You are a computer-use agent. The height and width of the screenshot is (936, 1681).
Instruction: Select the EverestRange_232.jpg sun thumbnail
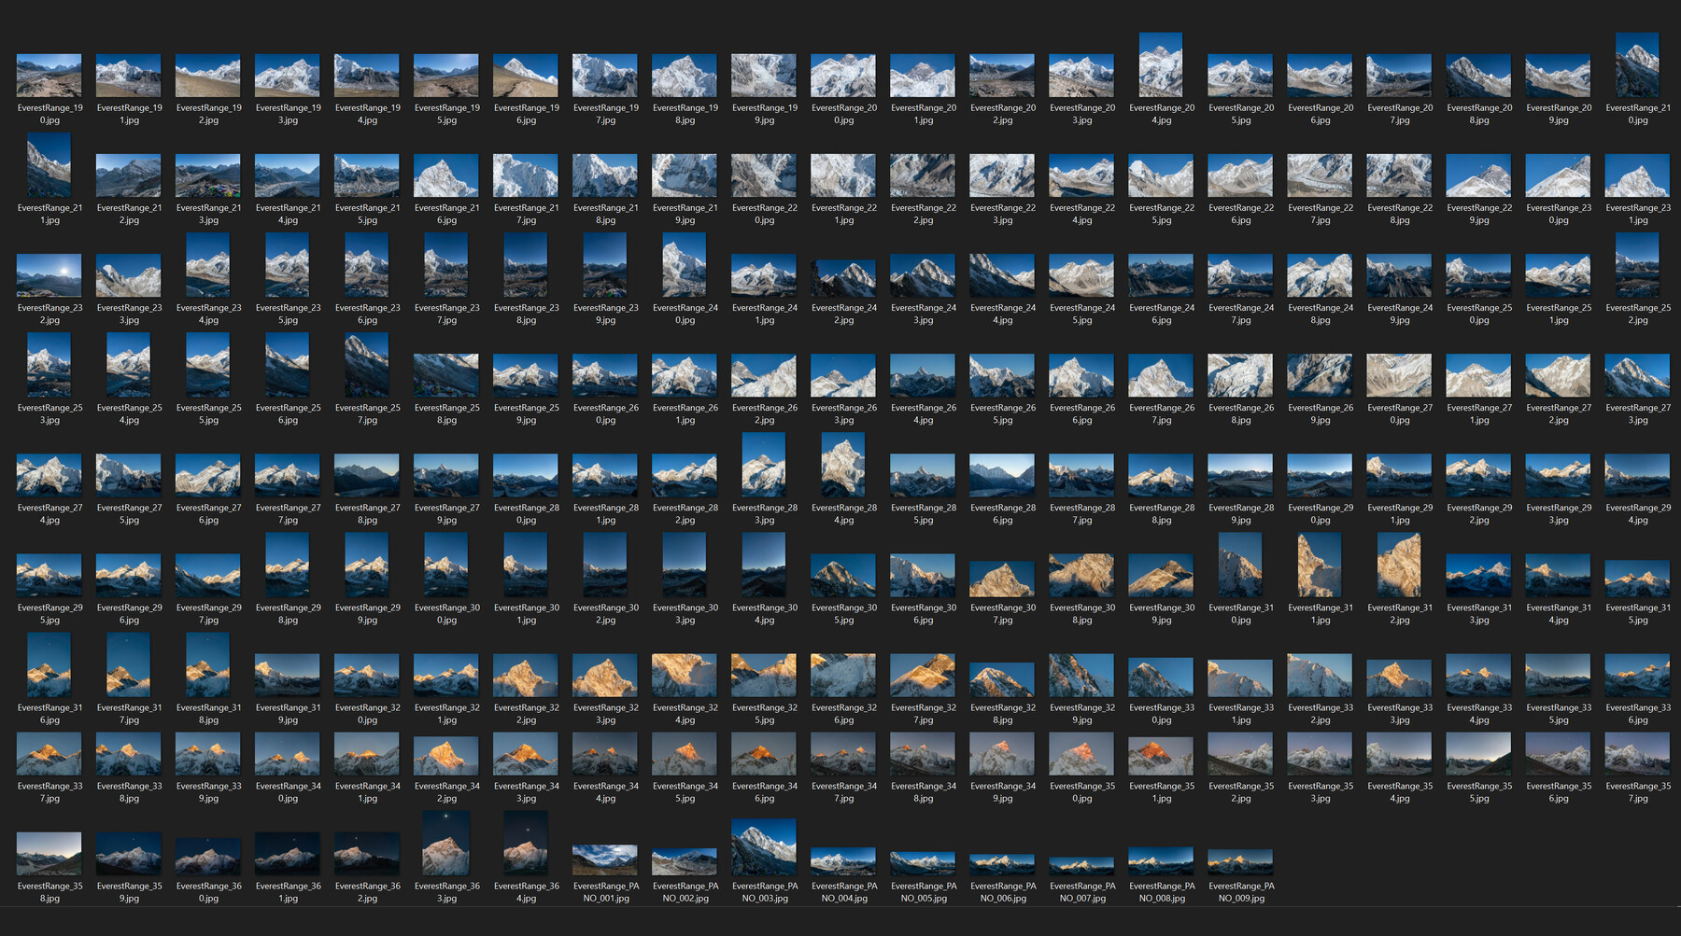pyautogui.click(x=49, y=275)
